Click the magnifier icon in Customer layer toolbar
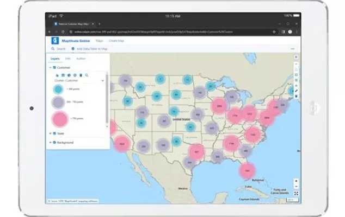This screenshot has height=217, width=345. point(86,74)
